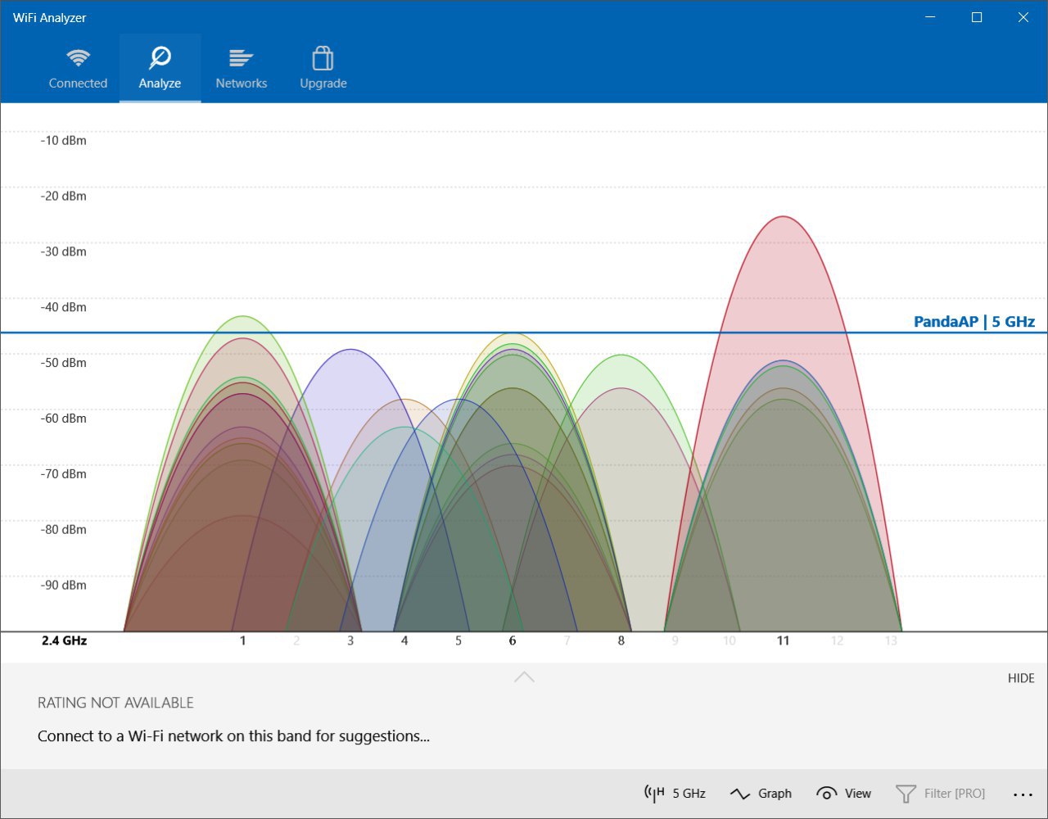The image size is (1048, 819).
Task: Click the HIDE button
Action: coord(1021,678)
